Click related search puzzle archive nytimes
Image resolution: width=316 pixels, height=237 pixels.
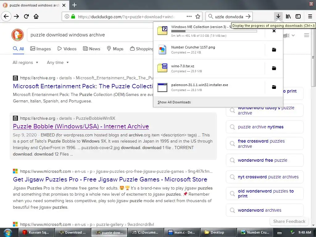coord(264,127)
